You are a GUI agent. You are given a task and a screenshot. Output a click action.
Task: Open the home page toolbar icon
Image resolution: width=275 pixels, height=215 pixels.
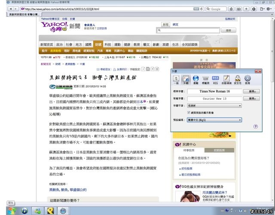[x=231, y=9]
